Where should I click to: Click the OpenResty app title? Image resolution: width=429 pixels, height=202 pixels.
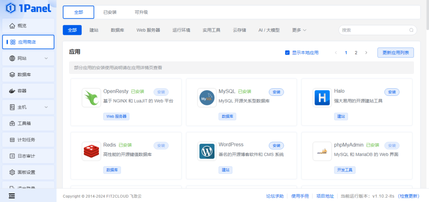point(116,91)
